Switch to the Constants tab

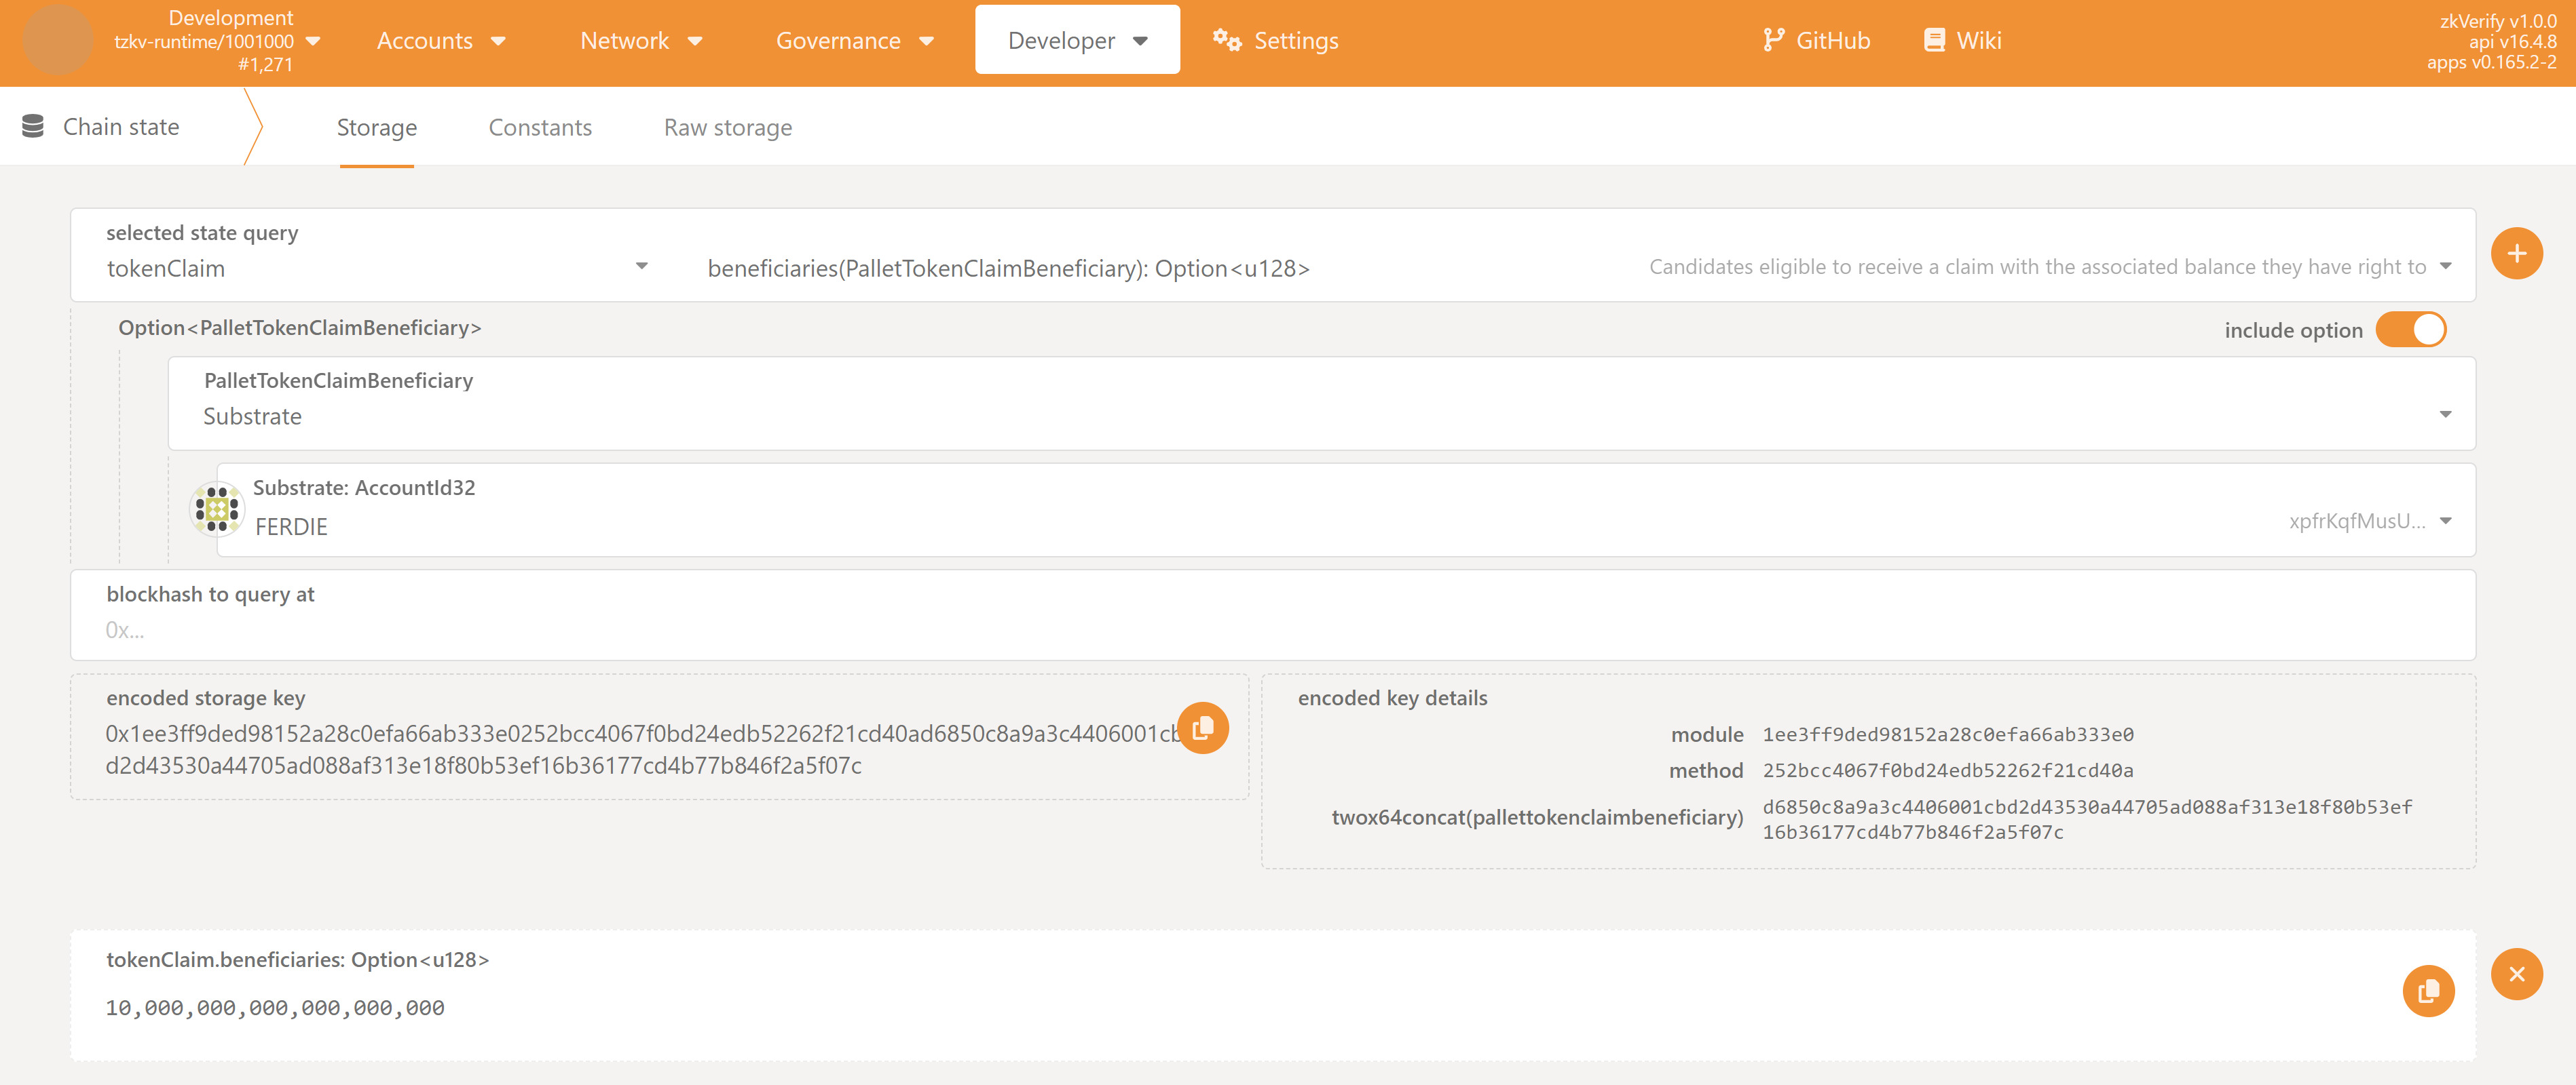click(540, 128)
